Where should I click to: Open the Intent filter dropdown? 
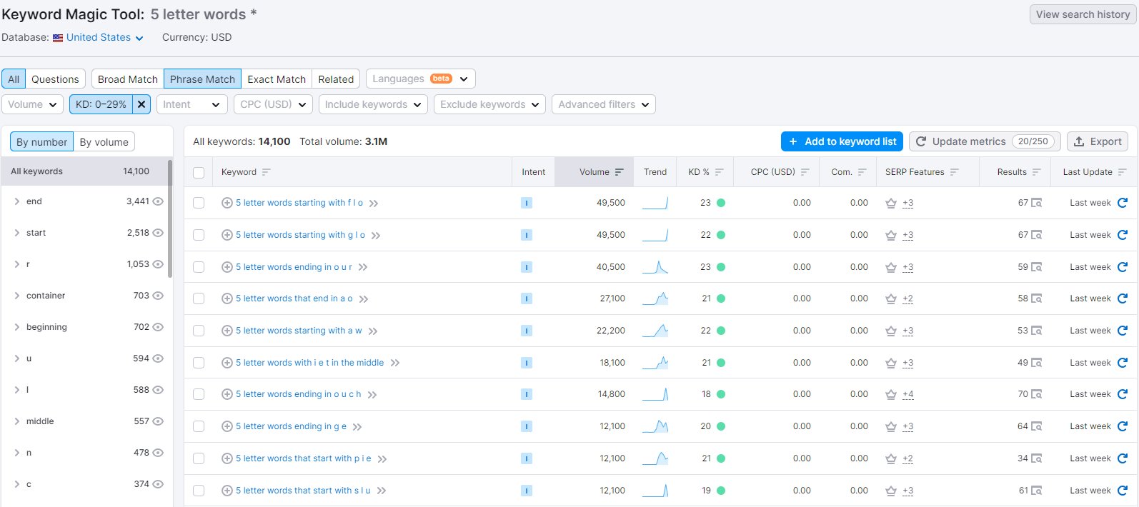click(192, 104)
